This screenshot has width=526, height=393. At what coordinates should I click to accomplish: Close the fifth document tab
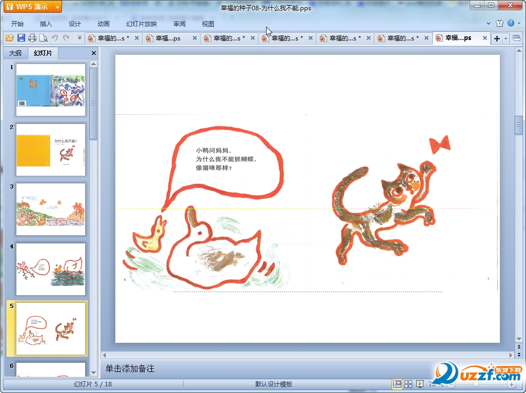point(368,38)
